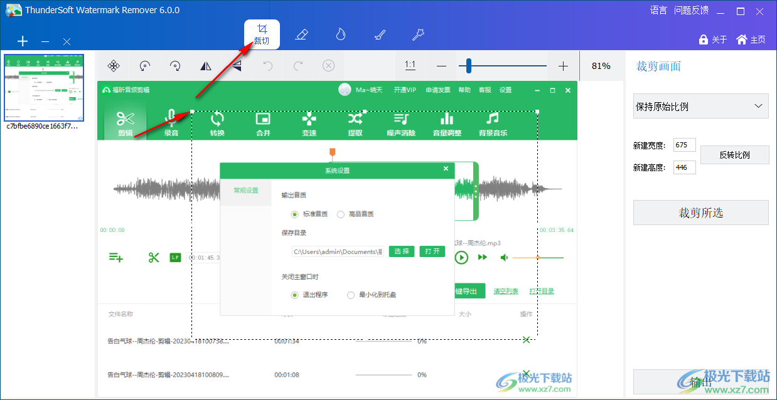
Task: Open the paint brush tool tab
Action: click(379, 34)
